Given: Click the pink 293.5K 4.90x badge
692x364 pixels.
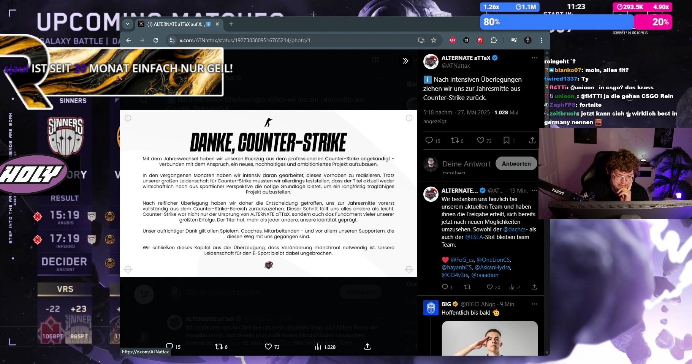Looking at the screenshot, I should coord(643,7).
